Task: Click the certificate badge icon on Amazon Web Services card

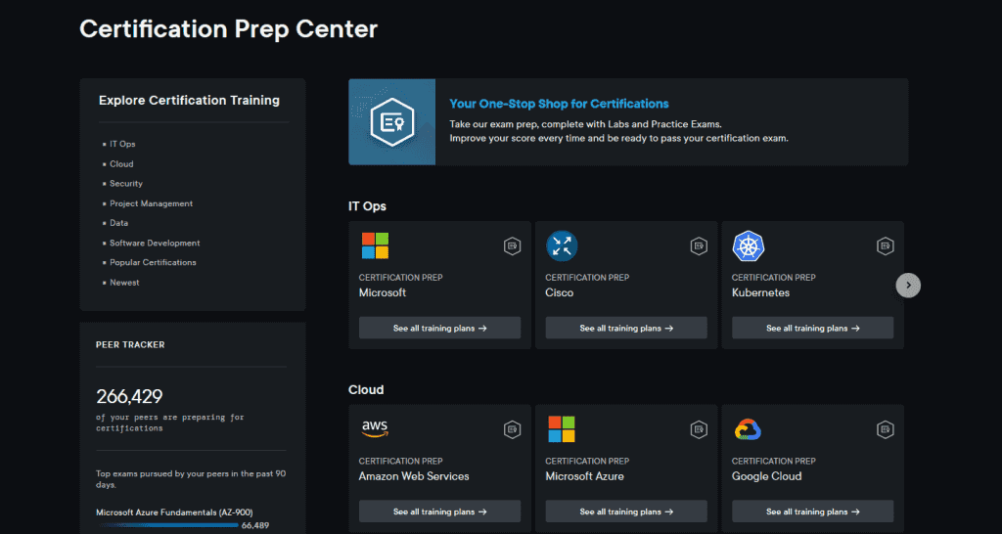Action: (512, 430)
